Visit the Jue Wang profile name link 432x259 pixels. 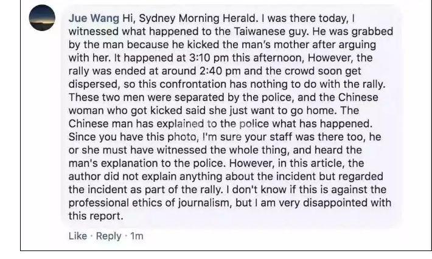coord(94,18)
